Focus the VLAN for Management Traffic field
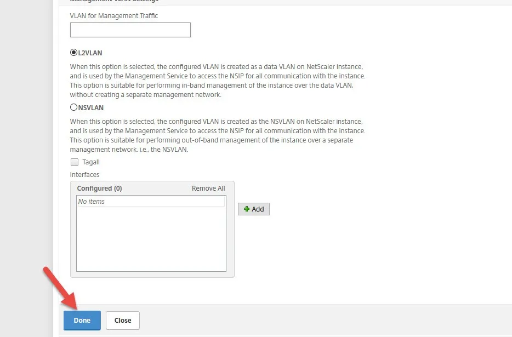This screenshot has width=512, height=337. pos(130,30)
